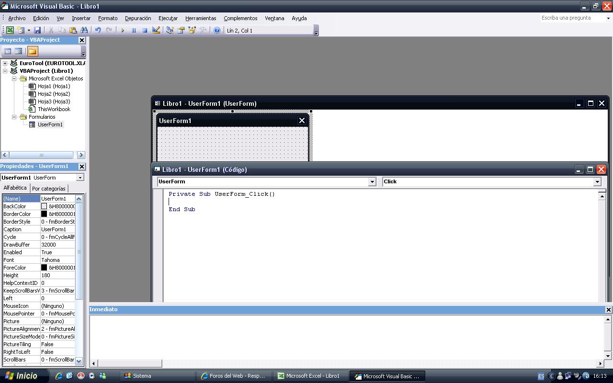Open the Archivo menu

click(x=17, y=18)
